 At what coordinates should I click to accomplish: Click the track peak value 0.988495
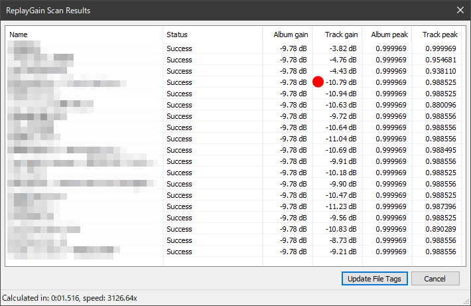pyautogui.click(x=440, y=150)
